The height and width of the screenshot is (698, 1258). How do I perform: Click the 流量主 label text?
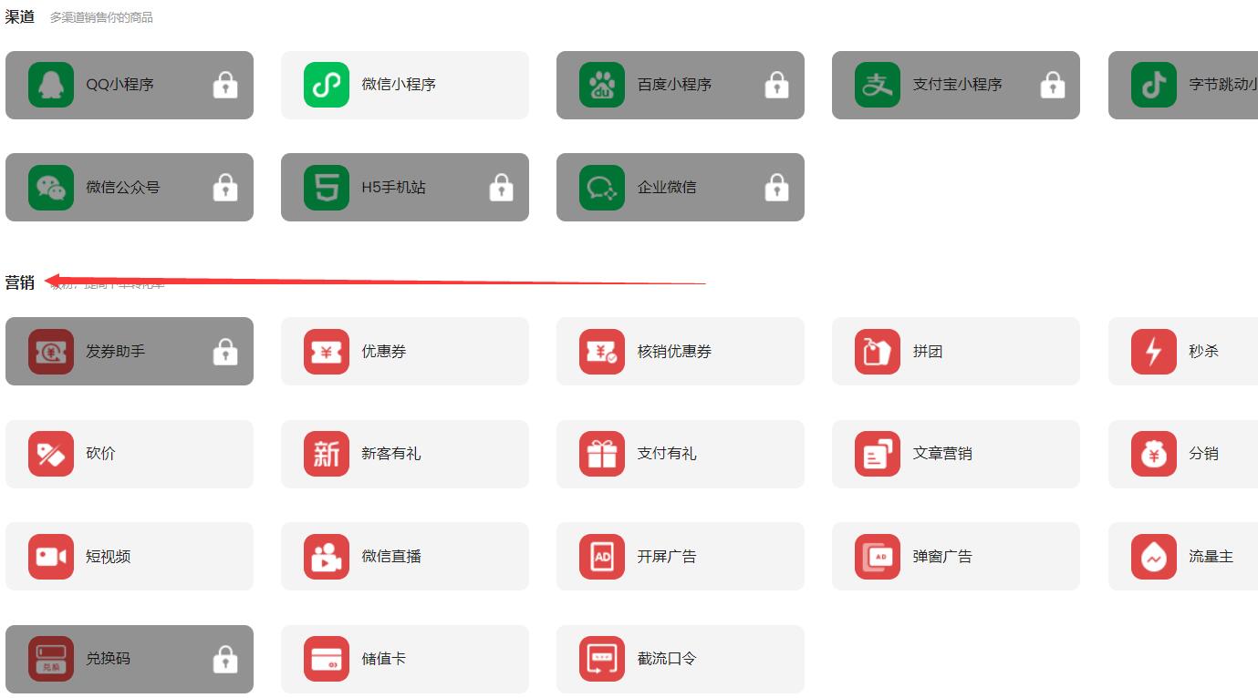(x=1211, y=557)
